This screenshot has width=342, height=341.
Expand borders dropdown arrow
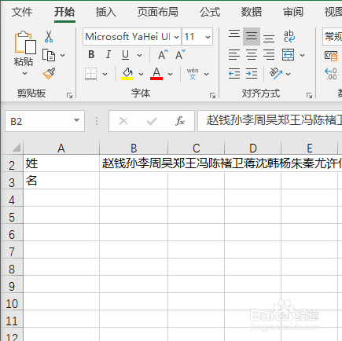105,74
